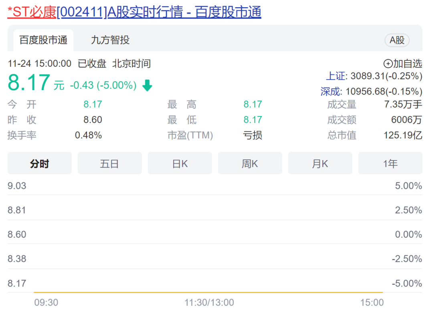Click the A股 market badge

[397, 40]
